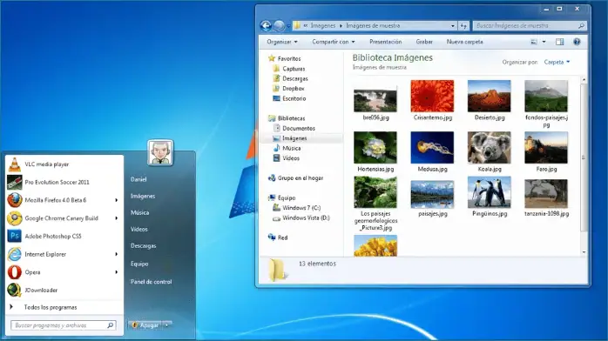
Task: Toggle the preview pane icon
Action: point(559,42)
